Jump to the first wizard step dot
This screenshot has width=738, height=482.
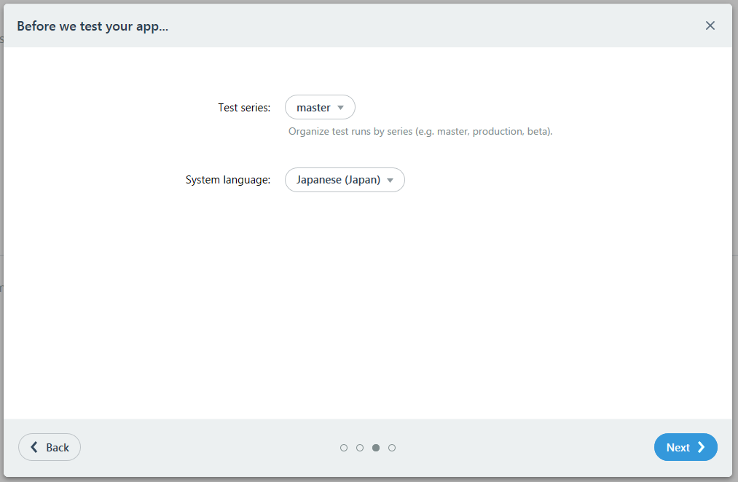point(344,448)
